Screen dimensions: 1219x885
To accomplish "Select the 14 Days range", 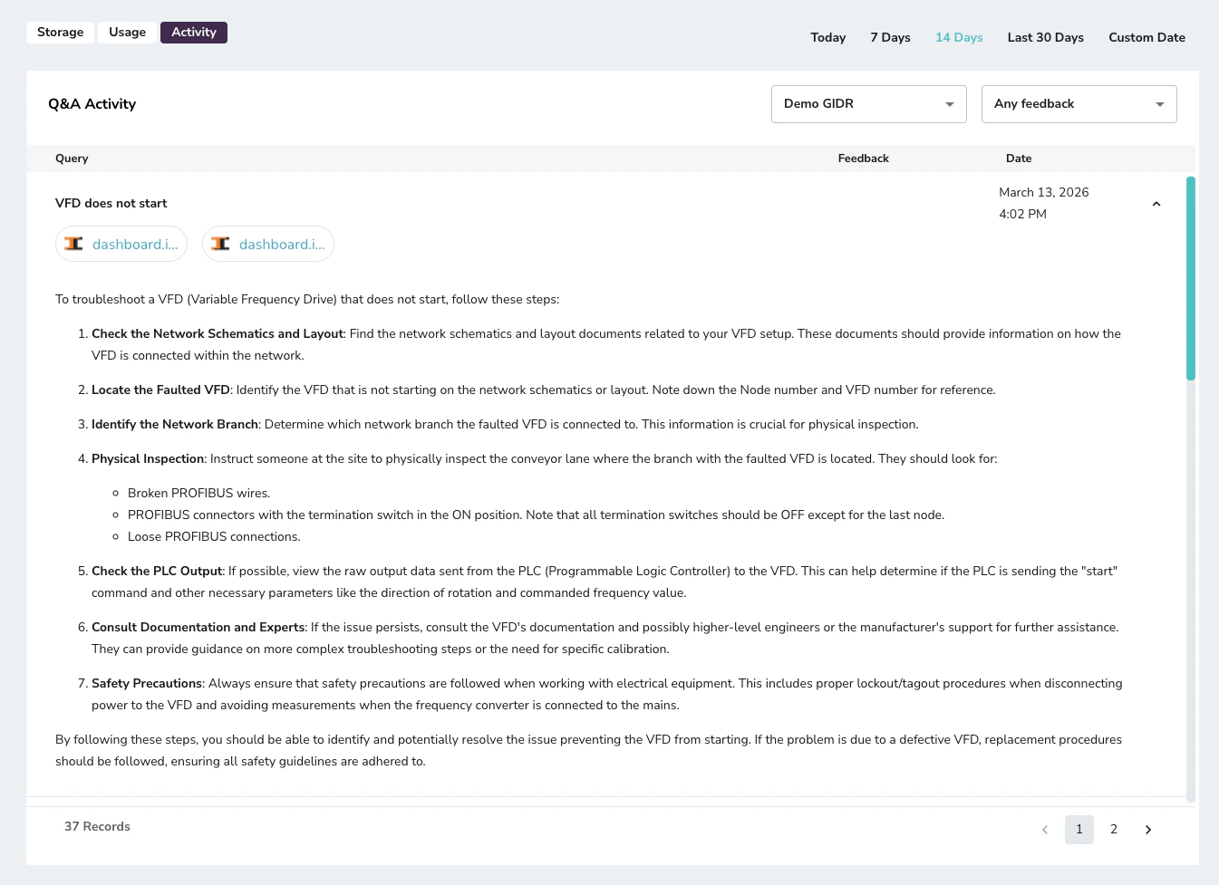I will coord(959,38).
